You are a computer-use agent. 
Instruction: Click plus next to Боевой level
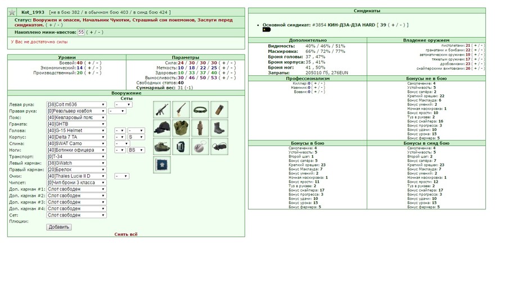coord(89,62)
